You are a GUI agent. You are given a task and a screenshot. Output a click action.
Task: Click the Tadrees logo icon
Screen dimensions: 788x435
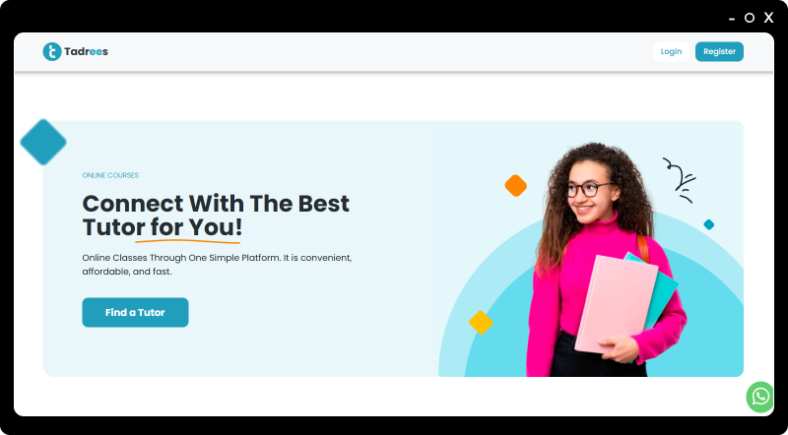(x=52, y=51)
